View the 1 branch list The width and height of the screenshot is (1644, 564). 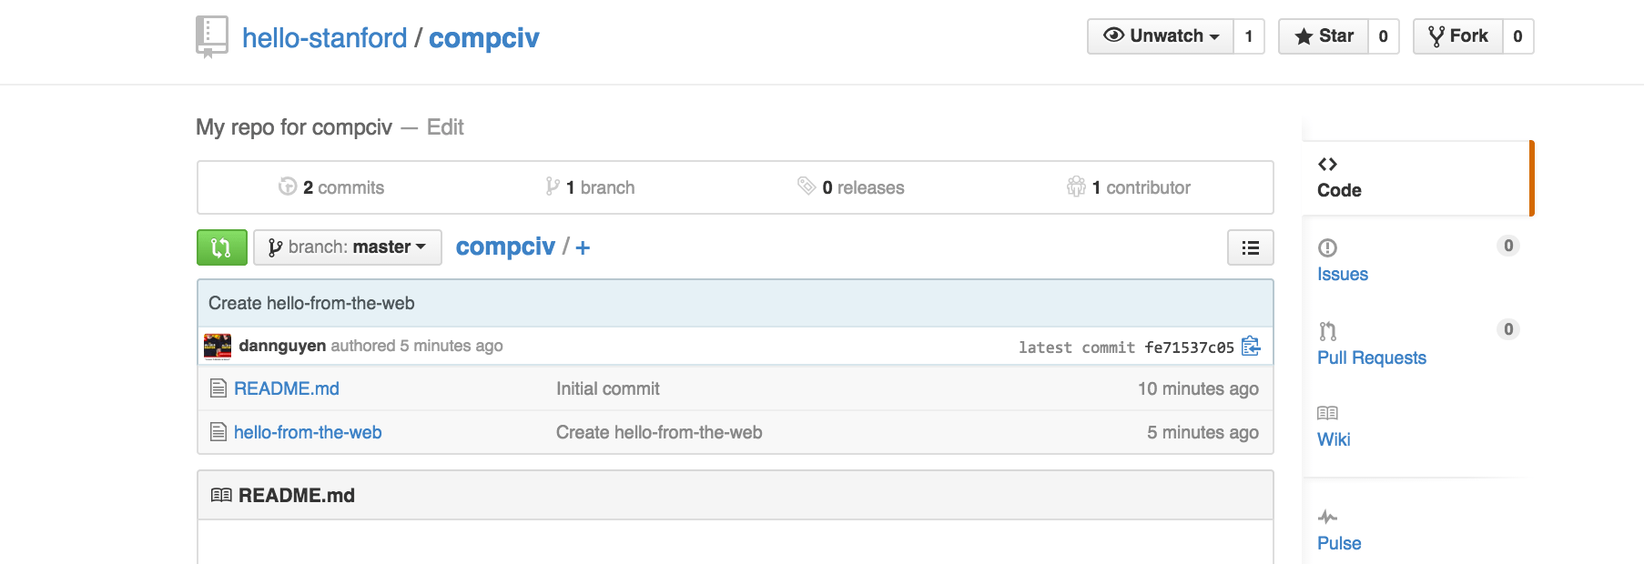point(590,187)
